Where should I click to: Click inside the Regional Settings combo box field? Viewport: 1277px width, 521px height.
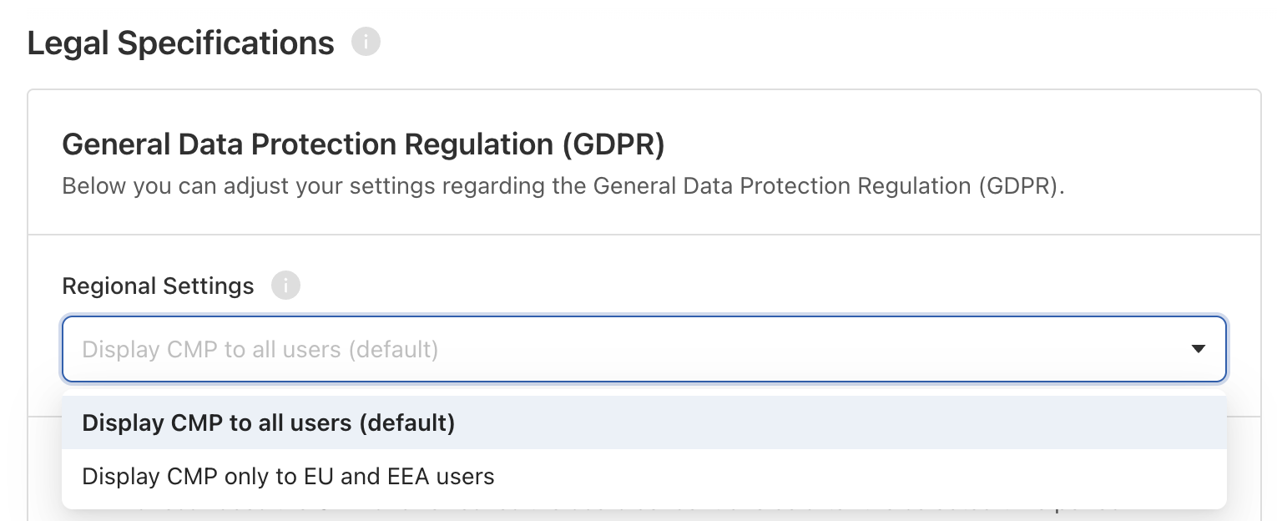(x=644, y=348)
